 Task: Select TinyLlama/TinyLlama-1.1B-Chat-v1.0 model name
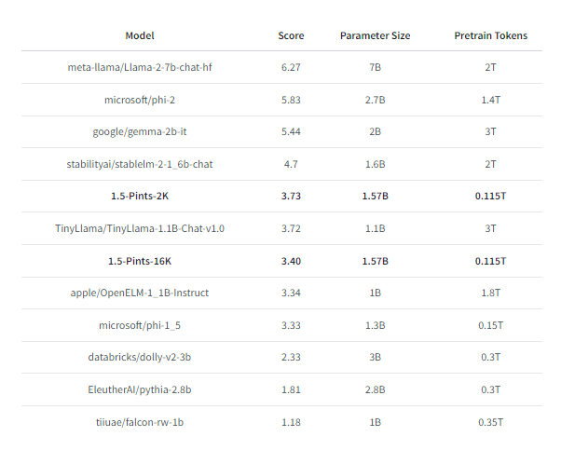point(140,228)
